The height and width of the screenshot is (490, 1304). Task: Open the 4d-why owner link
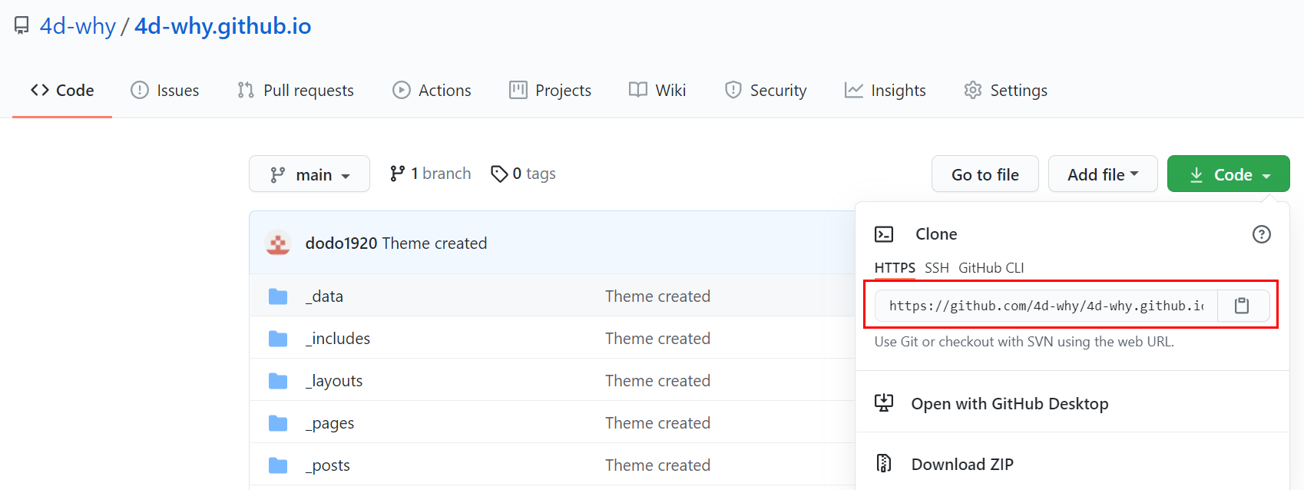[78, 26]
